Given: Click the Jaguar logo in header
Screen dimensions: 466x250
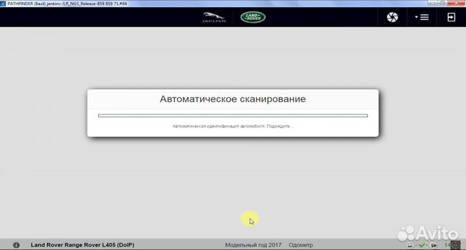Looking at the screenshot, I should [x=214, y=17].
